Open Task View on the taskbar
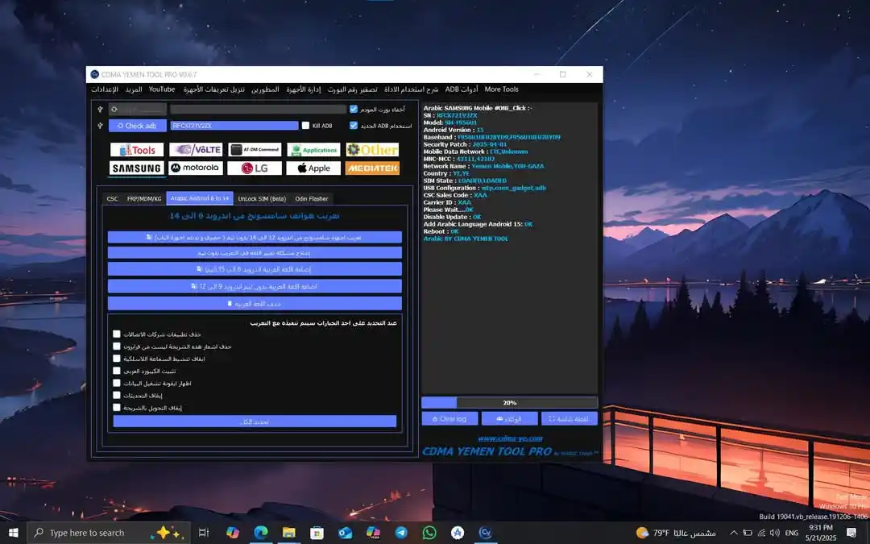This screenshot has width=870, height=544. point(204,533)
